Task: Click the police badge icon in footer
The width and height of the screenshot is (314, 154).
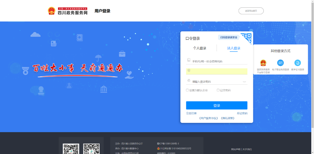Action: (158, 149)
